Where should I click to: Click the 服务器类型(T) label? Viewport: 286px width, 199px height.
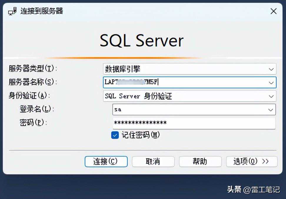coord(33,69)
